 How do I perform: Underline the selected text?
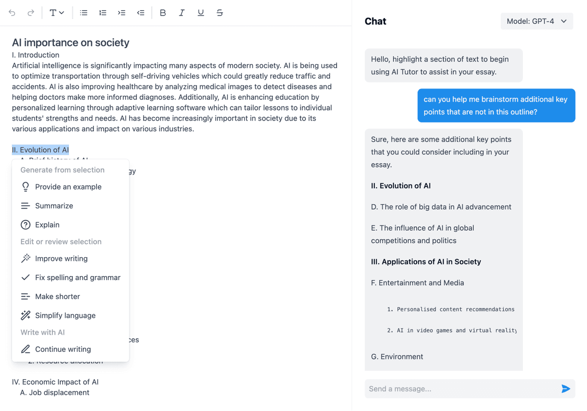[201, 13]
